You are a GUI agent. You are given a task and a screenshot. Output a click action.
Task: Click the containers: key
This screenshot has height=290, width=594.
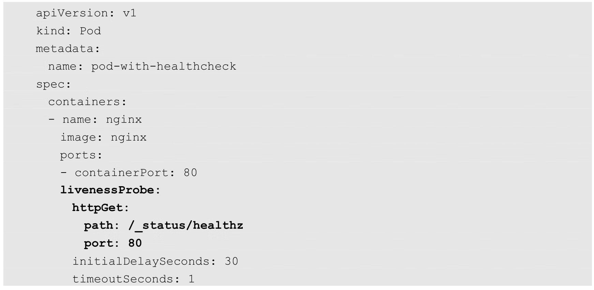pyautogui.click(x=87, y=102)
